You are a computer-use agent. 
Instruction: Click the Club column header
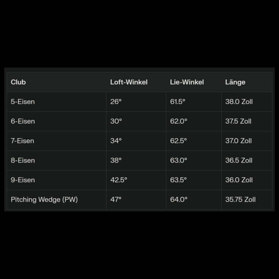[x=18, y=82]
